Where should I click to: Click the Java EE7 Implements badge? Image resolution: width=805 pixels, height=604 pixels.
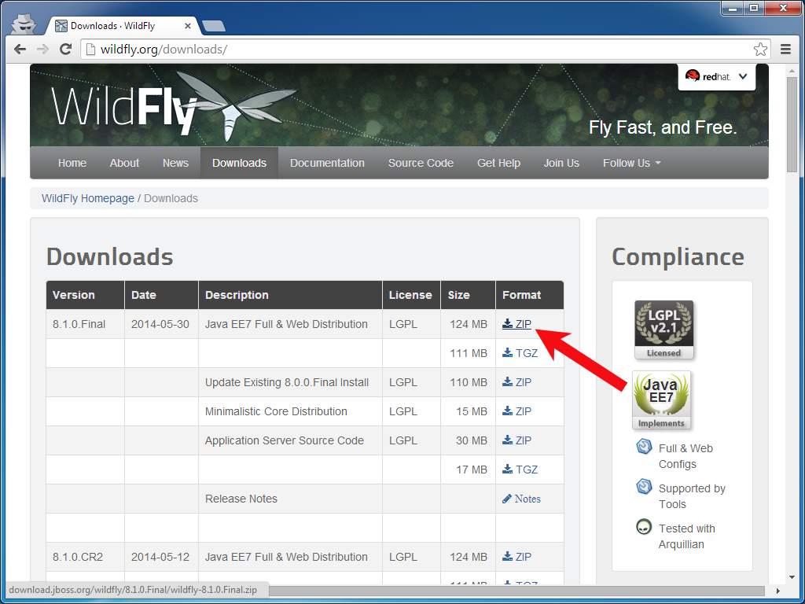coord(661,400)
